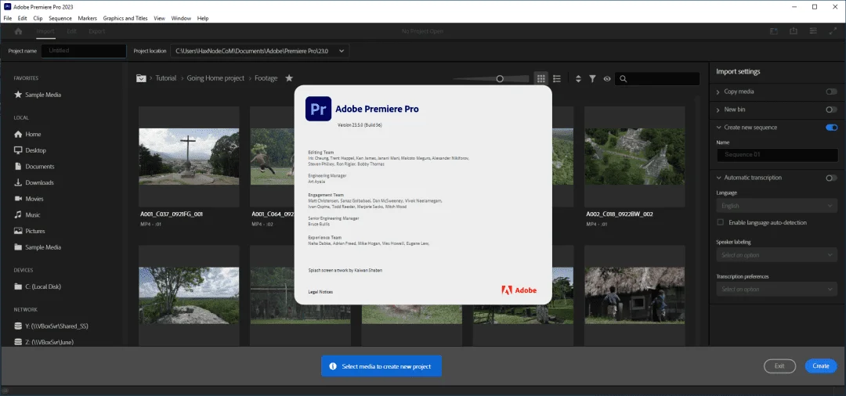The width and height of the screenshot is (846, 396).
Task: Enable Automatic transcription switch
Action: [831, 178]
